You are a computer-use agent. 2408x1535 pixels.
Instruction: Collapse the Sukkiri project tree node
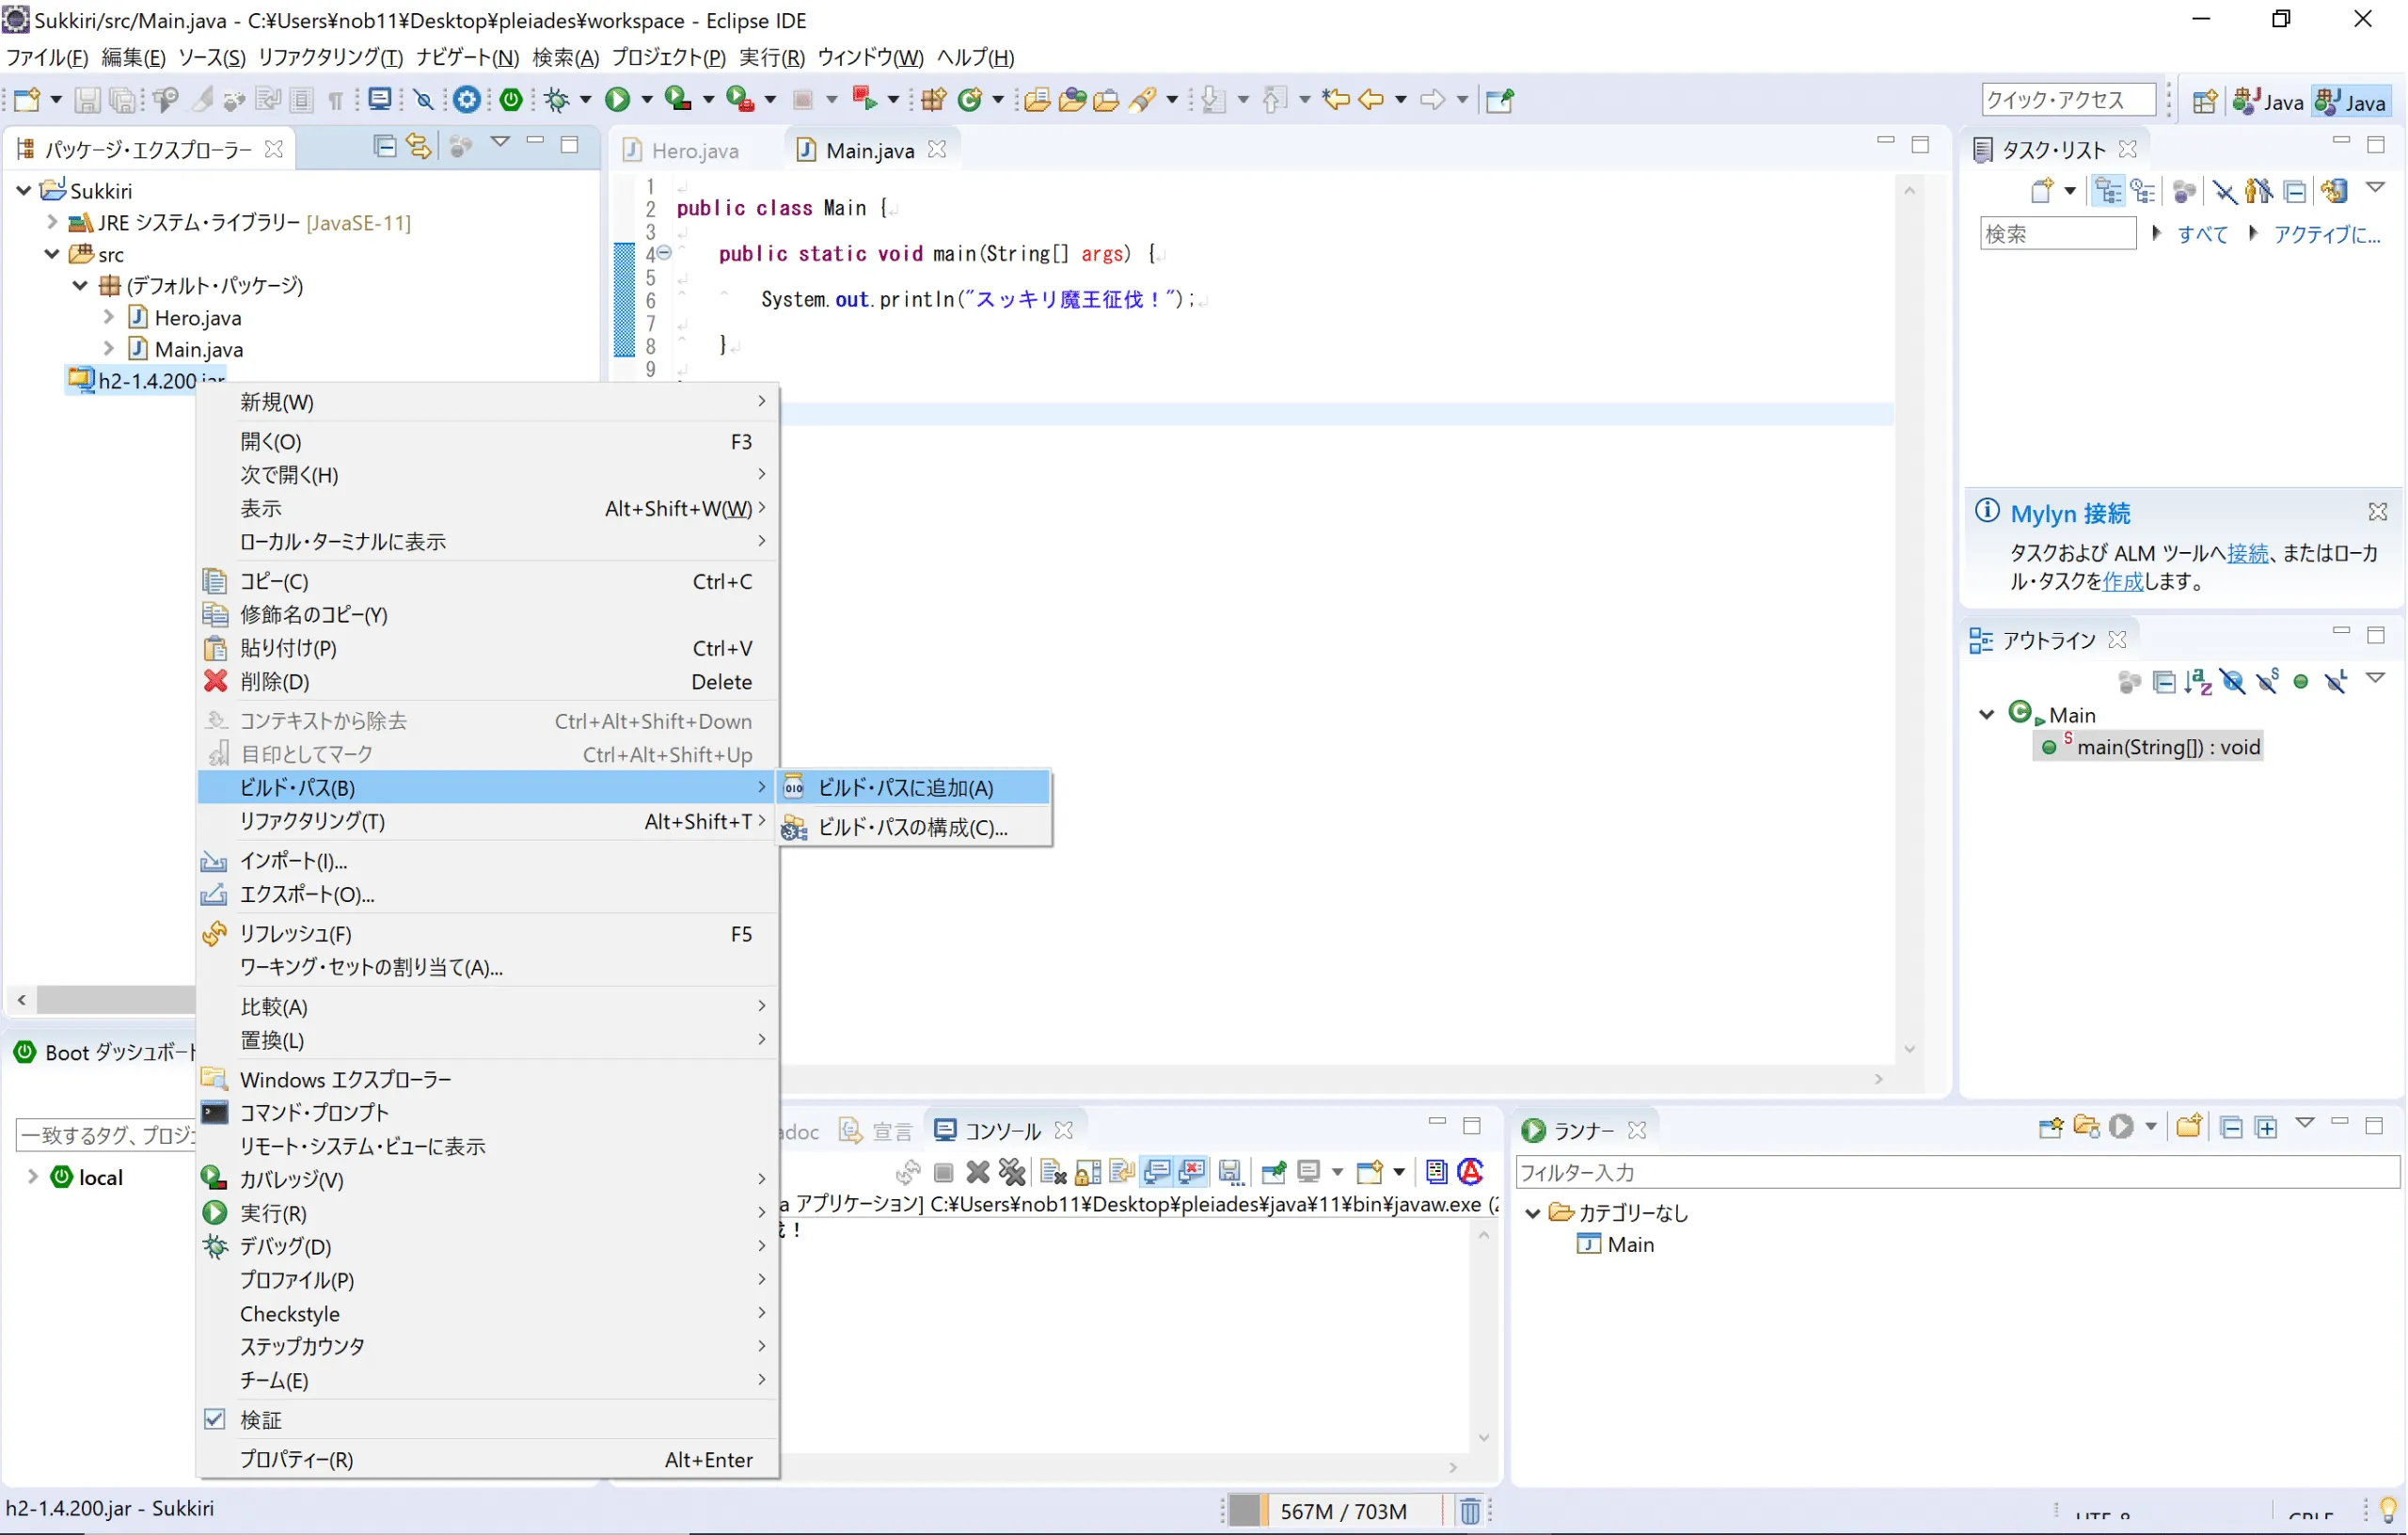pos(24,190)
